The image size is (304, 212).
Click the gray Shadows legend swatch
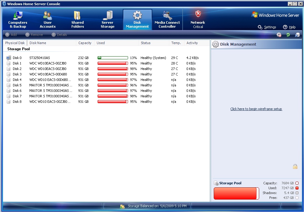pyautogui.click(x=297, y=193)
